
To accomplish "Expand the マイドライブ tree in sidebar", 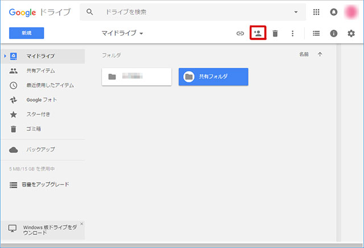I will (x=5, y=56).
